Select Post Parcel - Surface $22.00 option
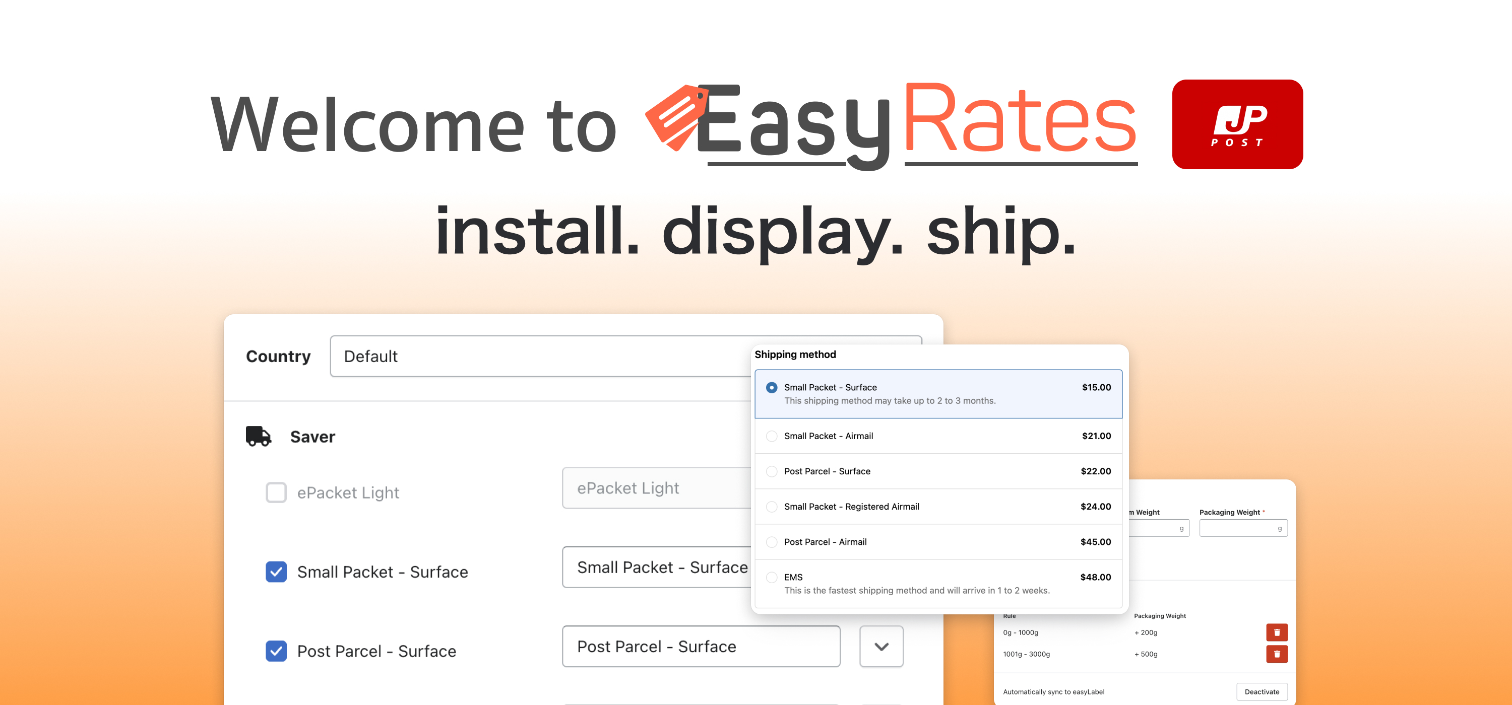This screenshot has width=1512, height=705. point(771,471)
